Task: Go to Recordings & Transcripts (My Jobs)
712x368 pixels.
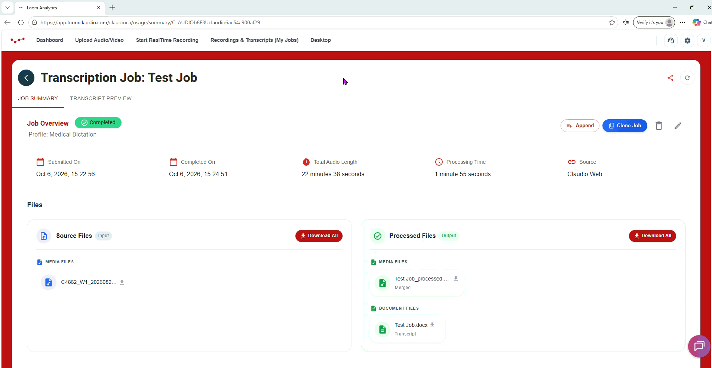Action: 255,40
